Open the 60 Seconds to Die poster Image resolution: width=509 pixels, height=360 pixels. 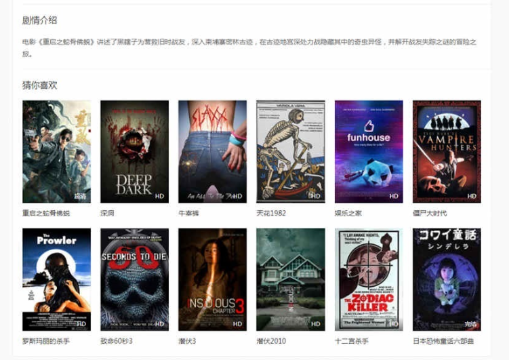pyautogui.click(x=134, y=279)
